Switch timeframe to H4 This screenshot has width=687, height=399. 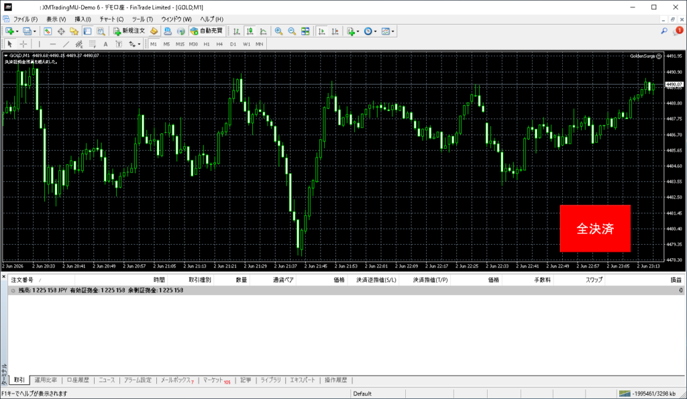[219, 44]
